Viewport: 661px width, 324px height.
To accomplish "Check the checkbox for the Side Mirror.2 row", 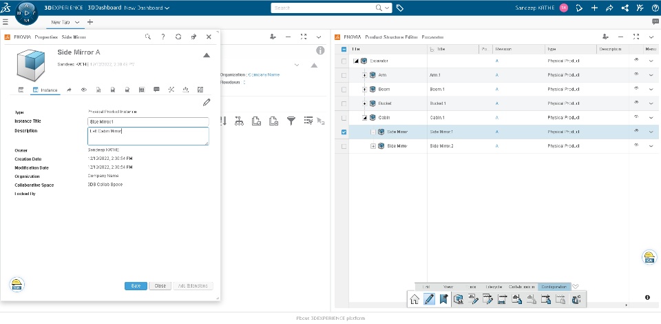I will 344,146.
